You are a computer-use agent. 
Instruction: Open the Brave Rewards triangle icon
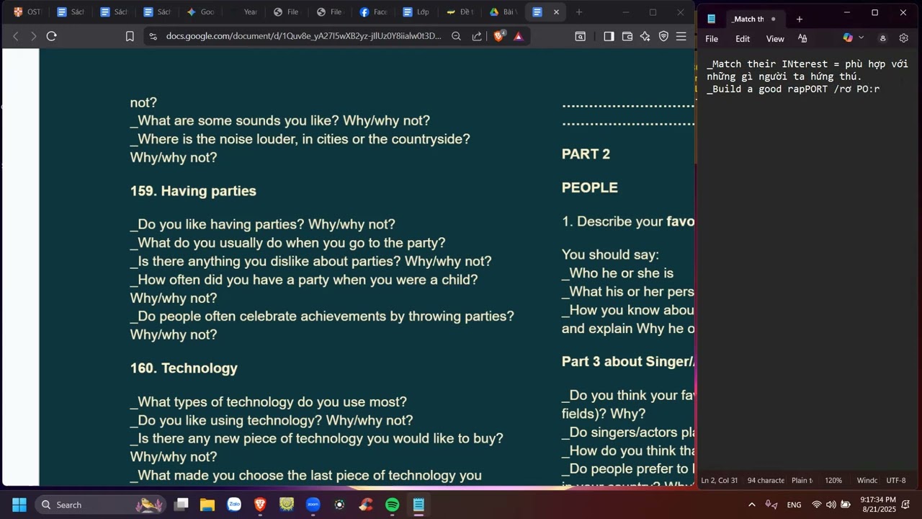[518, 36]
